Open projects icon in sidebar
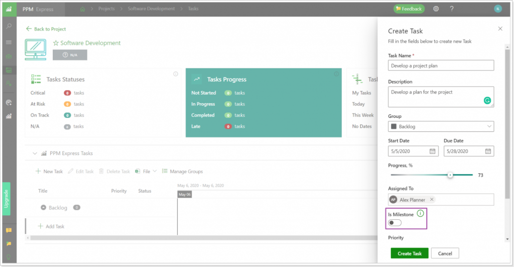Image resolution: width=514 pixels, height=267 pixels. (x=9, y=70)
